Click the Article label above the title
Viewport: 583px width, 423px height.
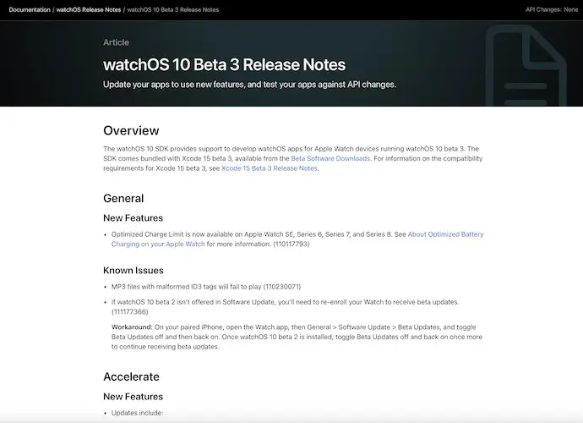(116, 42)
